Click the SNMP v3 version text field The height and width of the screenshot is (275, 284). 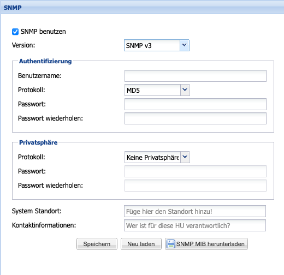click(x=152, y=45)
